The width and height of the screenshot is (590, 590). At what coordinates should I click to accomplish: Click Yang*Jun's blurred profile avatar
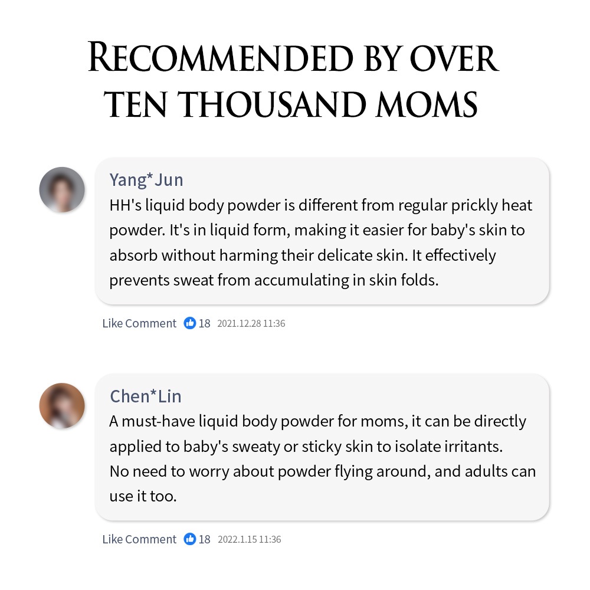pyautogui.click(x=62, y=189)
